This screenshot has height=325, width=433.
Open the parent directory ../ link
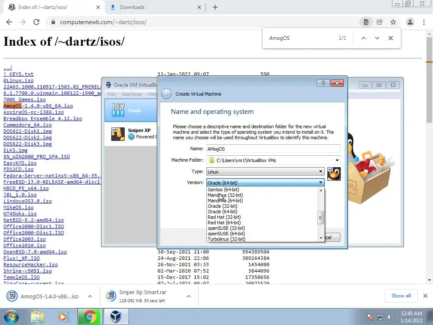click(8, 68)
